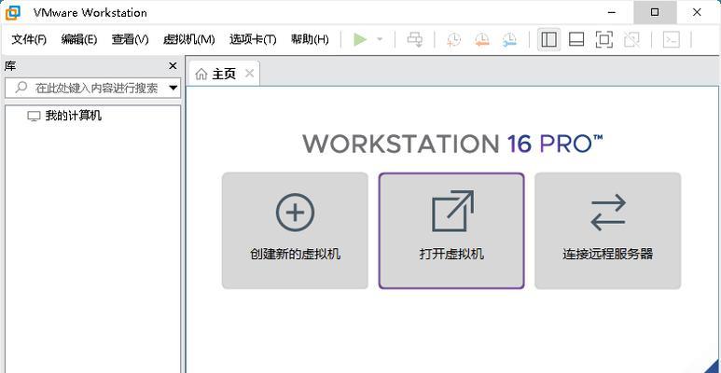721x373 pixels.
Task: Expand the library search dropdown arrow
Action: (173, 88)
